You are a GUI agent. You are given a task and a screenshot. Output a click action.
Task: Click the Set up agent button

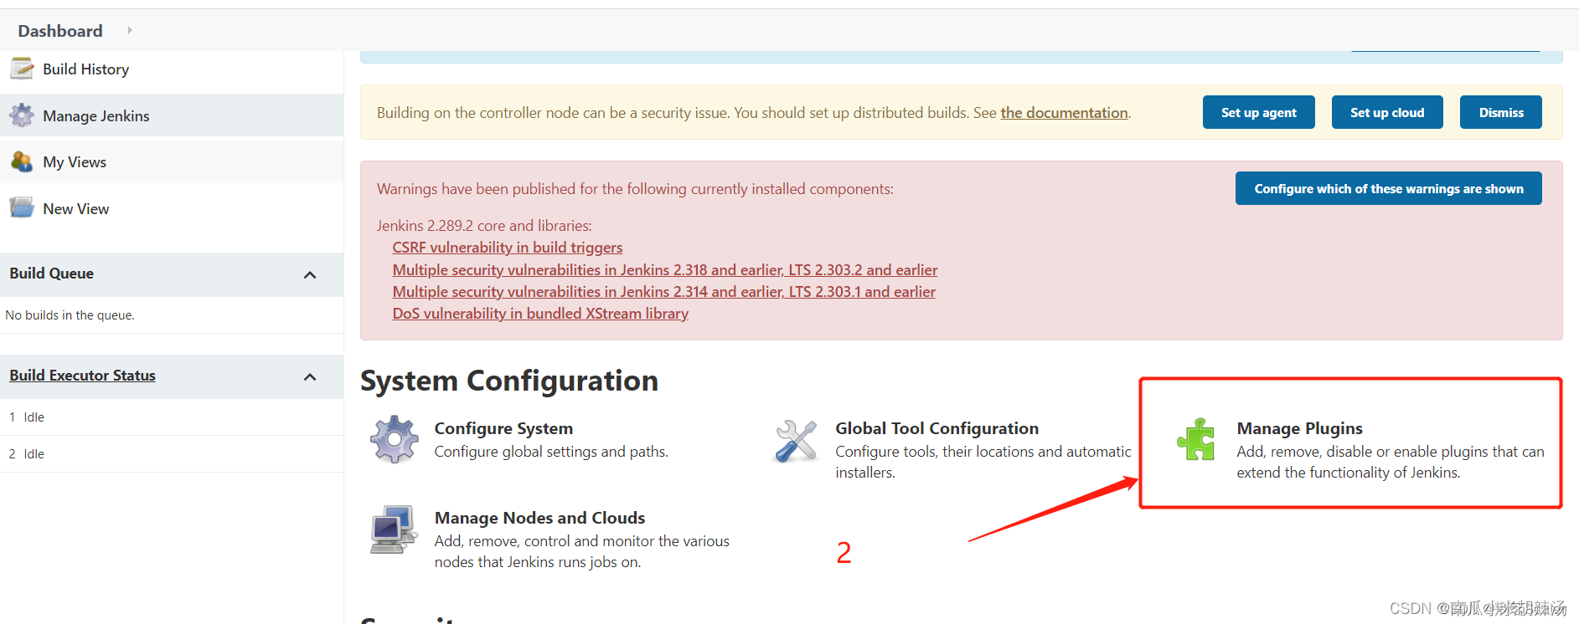[x=1258, y=112]
